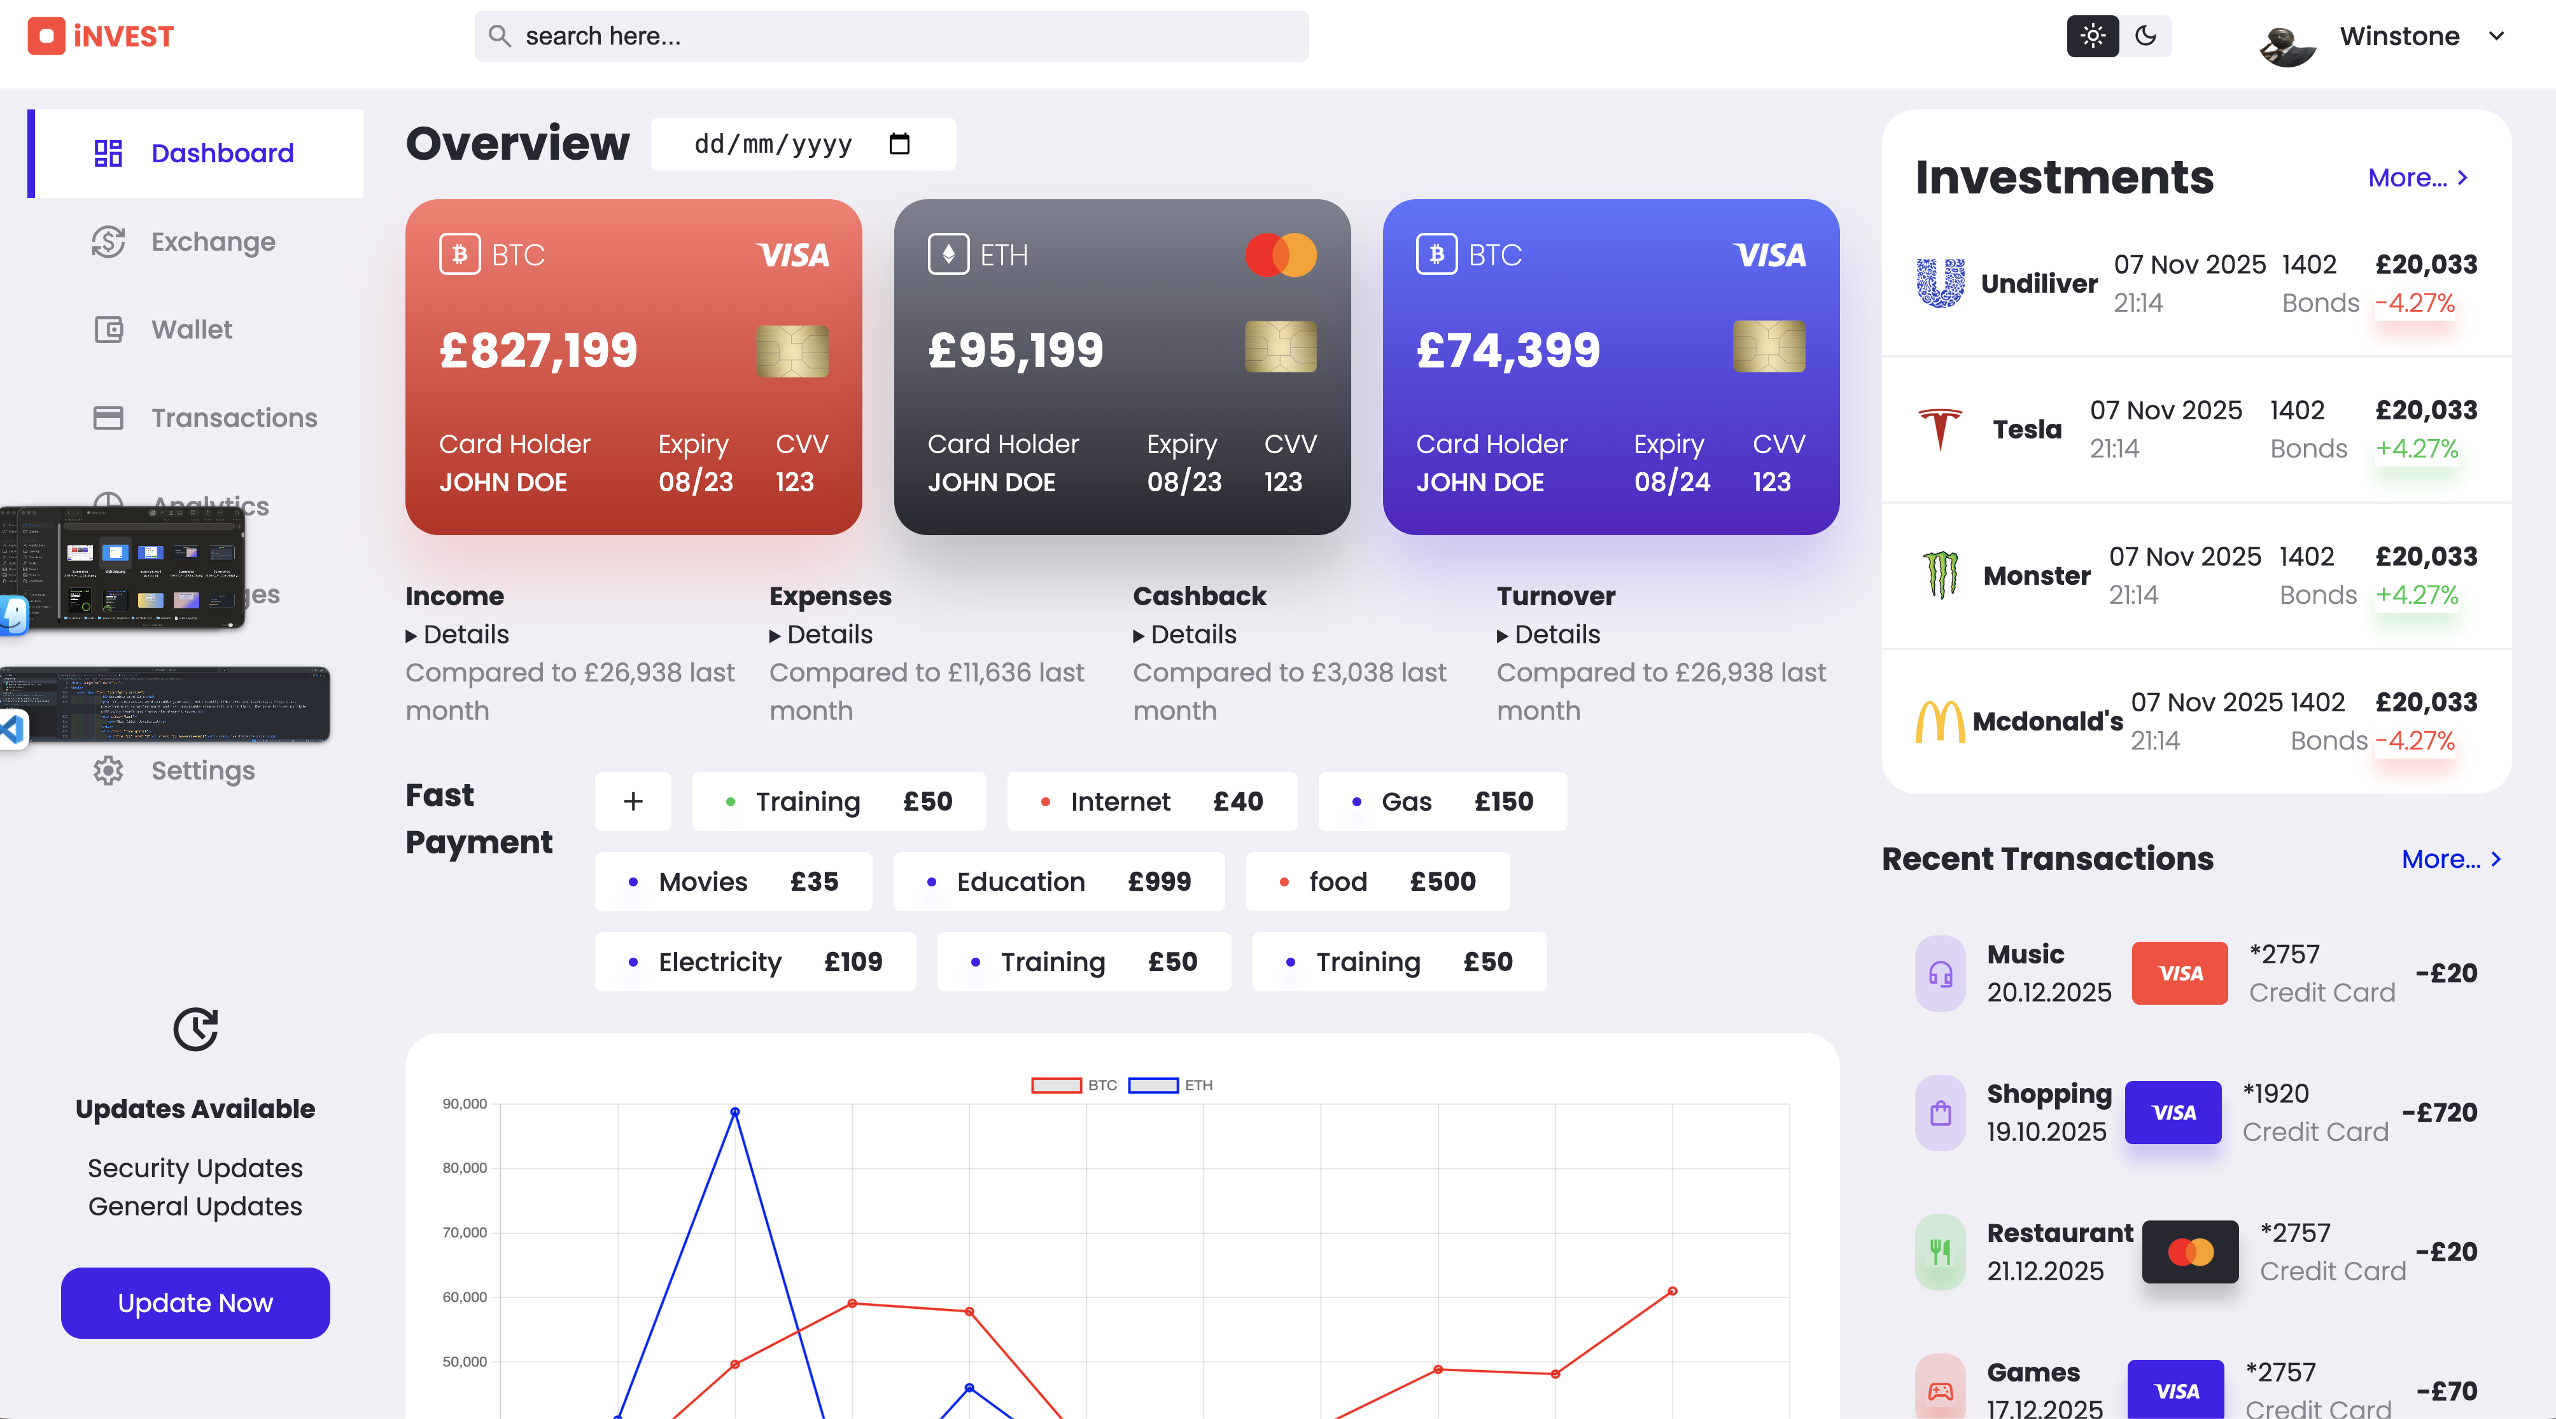Image resolution: width=2556 pixels, height=1419 pixels.
Task: Click the Finder dock icon
Action: point(13,615)
